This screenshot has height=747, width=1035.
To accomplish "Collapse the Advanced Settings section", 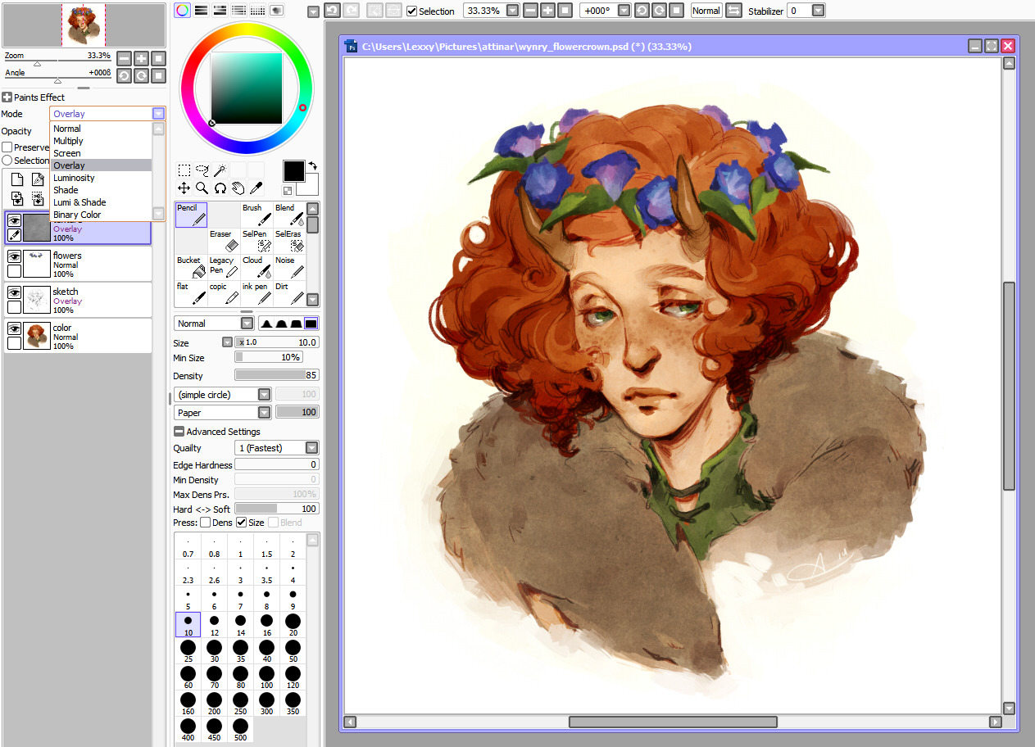I will coord(179,432).
